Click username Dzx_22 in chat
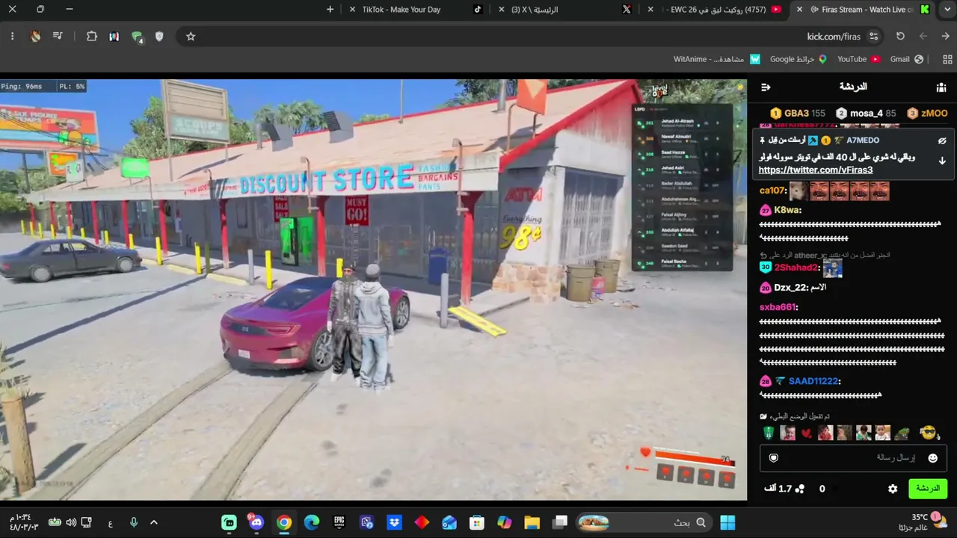The height and width of the screenshot is (538, 957). (x=791, y=288)
